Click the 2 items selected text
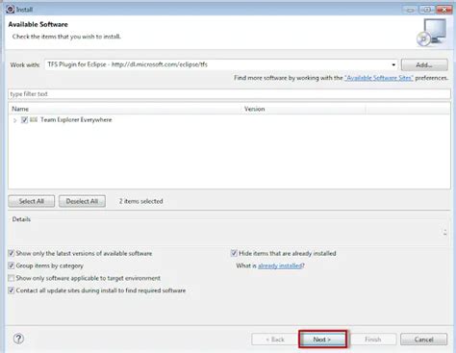The width and height of the screenshot is (456, 353). [141, 201]
